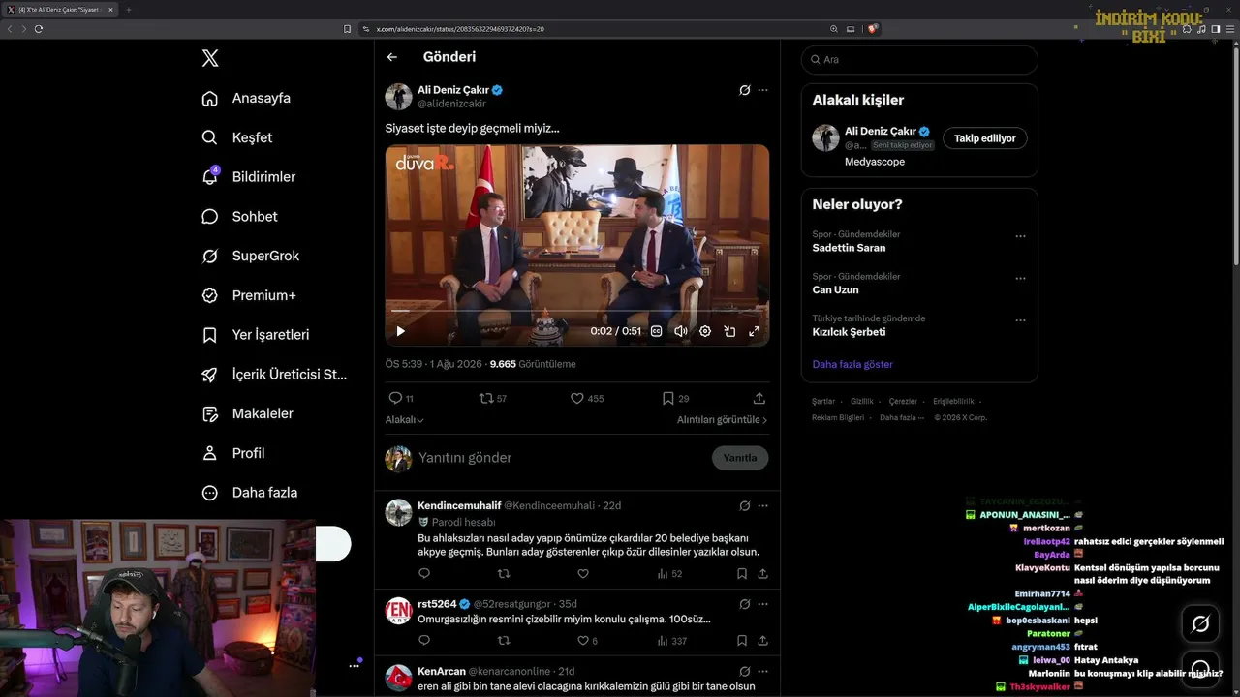Bookmark Kendincemuhalif's reply
The width and height of the screenshot is (1240, 697).
pos(742,573)
